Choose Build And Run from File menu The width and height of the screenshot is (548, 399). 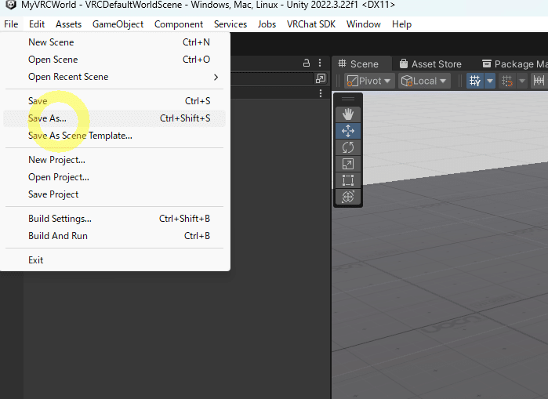click(x=114, y=236)
